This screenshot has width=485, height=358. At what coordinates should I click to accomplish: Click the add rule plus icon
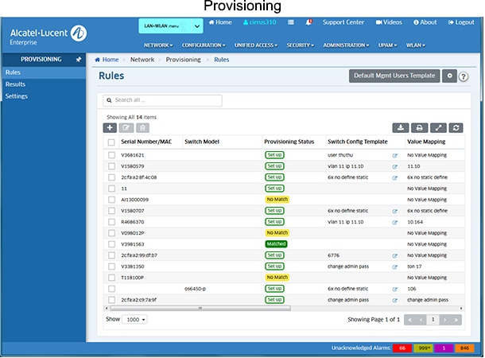pos(111,127)
